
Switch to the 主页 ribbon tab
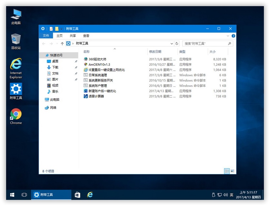[59, 36]
